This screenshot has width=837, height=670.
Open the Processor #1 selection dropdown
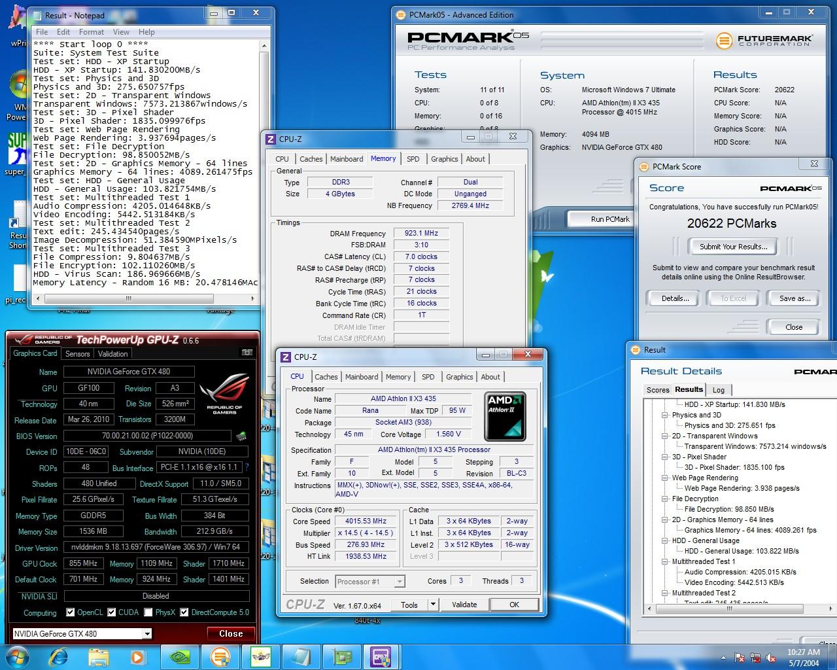click(x=400, y=581)
